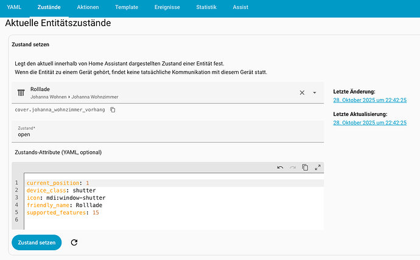Switch to the Assist tab
This screenshot has height=260, width=420.
[x=240, y=7]
